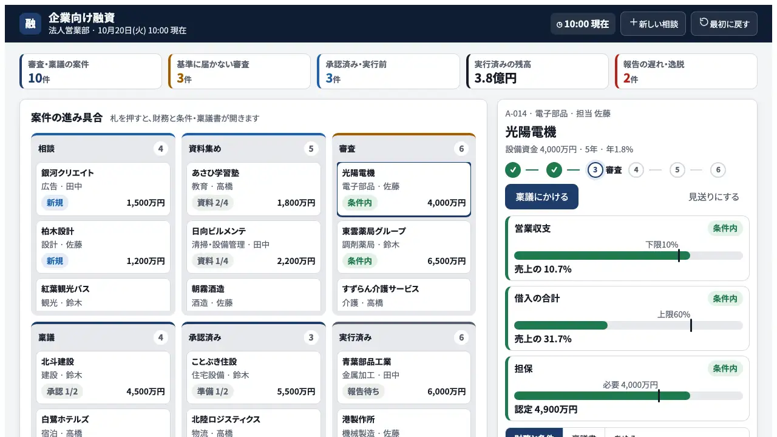The height and width of the screenshot is (437, 777).
Task: Open the 基準に届かない審査 summary tile
Action: coord(240,71)
